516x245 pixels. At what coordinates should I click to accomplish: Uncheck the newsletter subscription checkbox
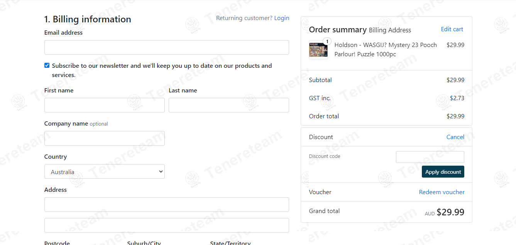point(47,65)
